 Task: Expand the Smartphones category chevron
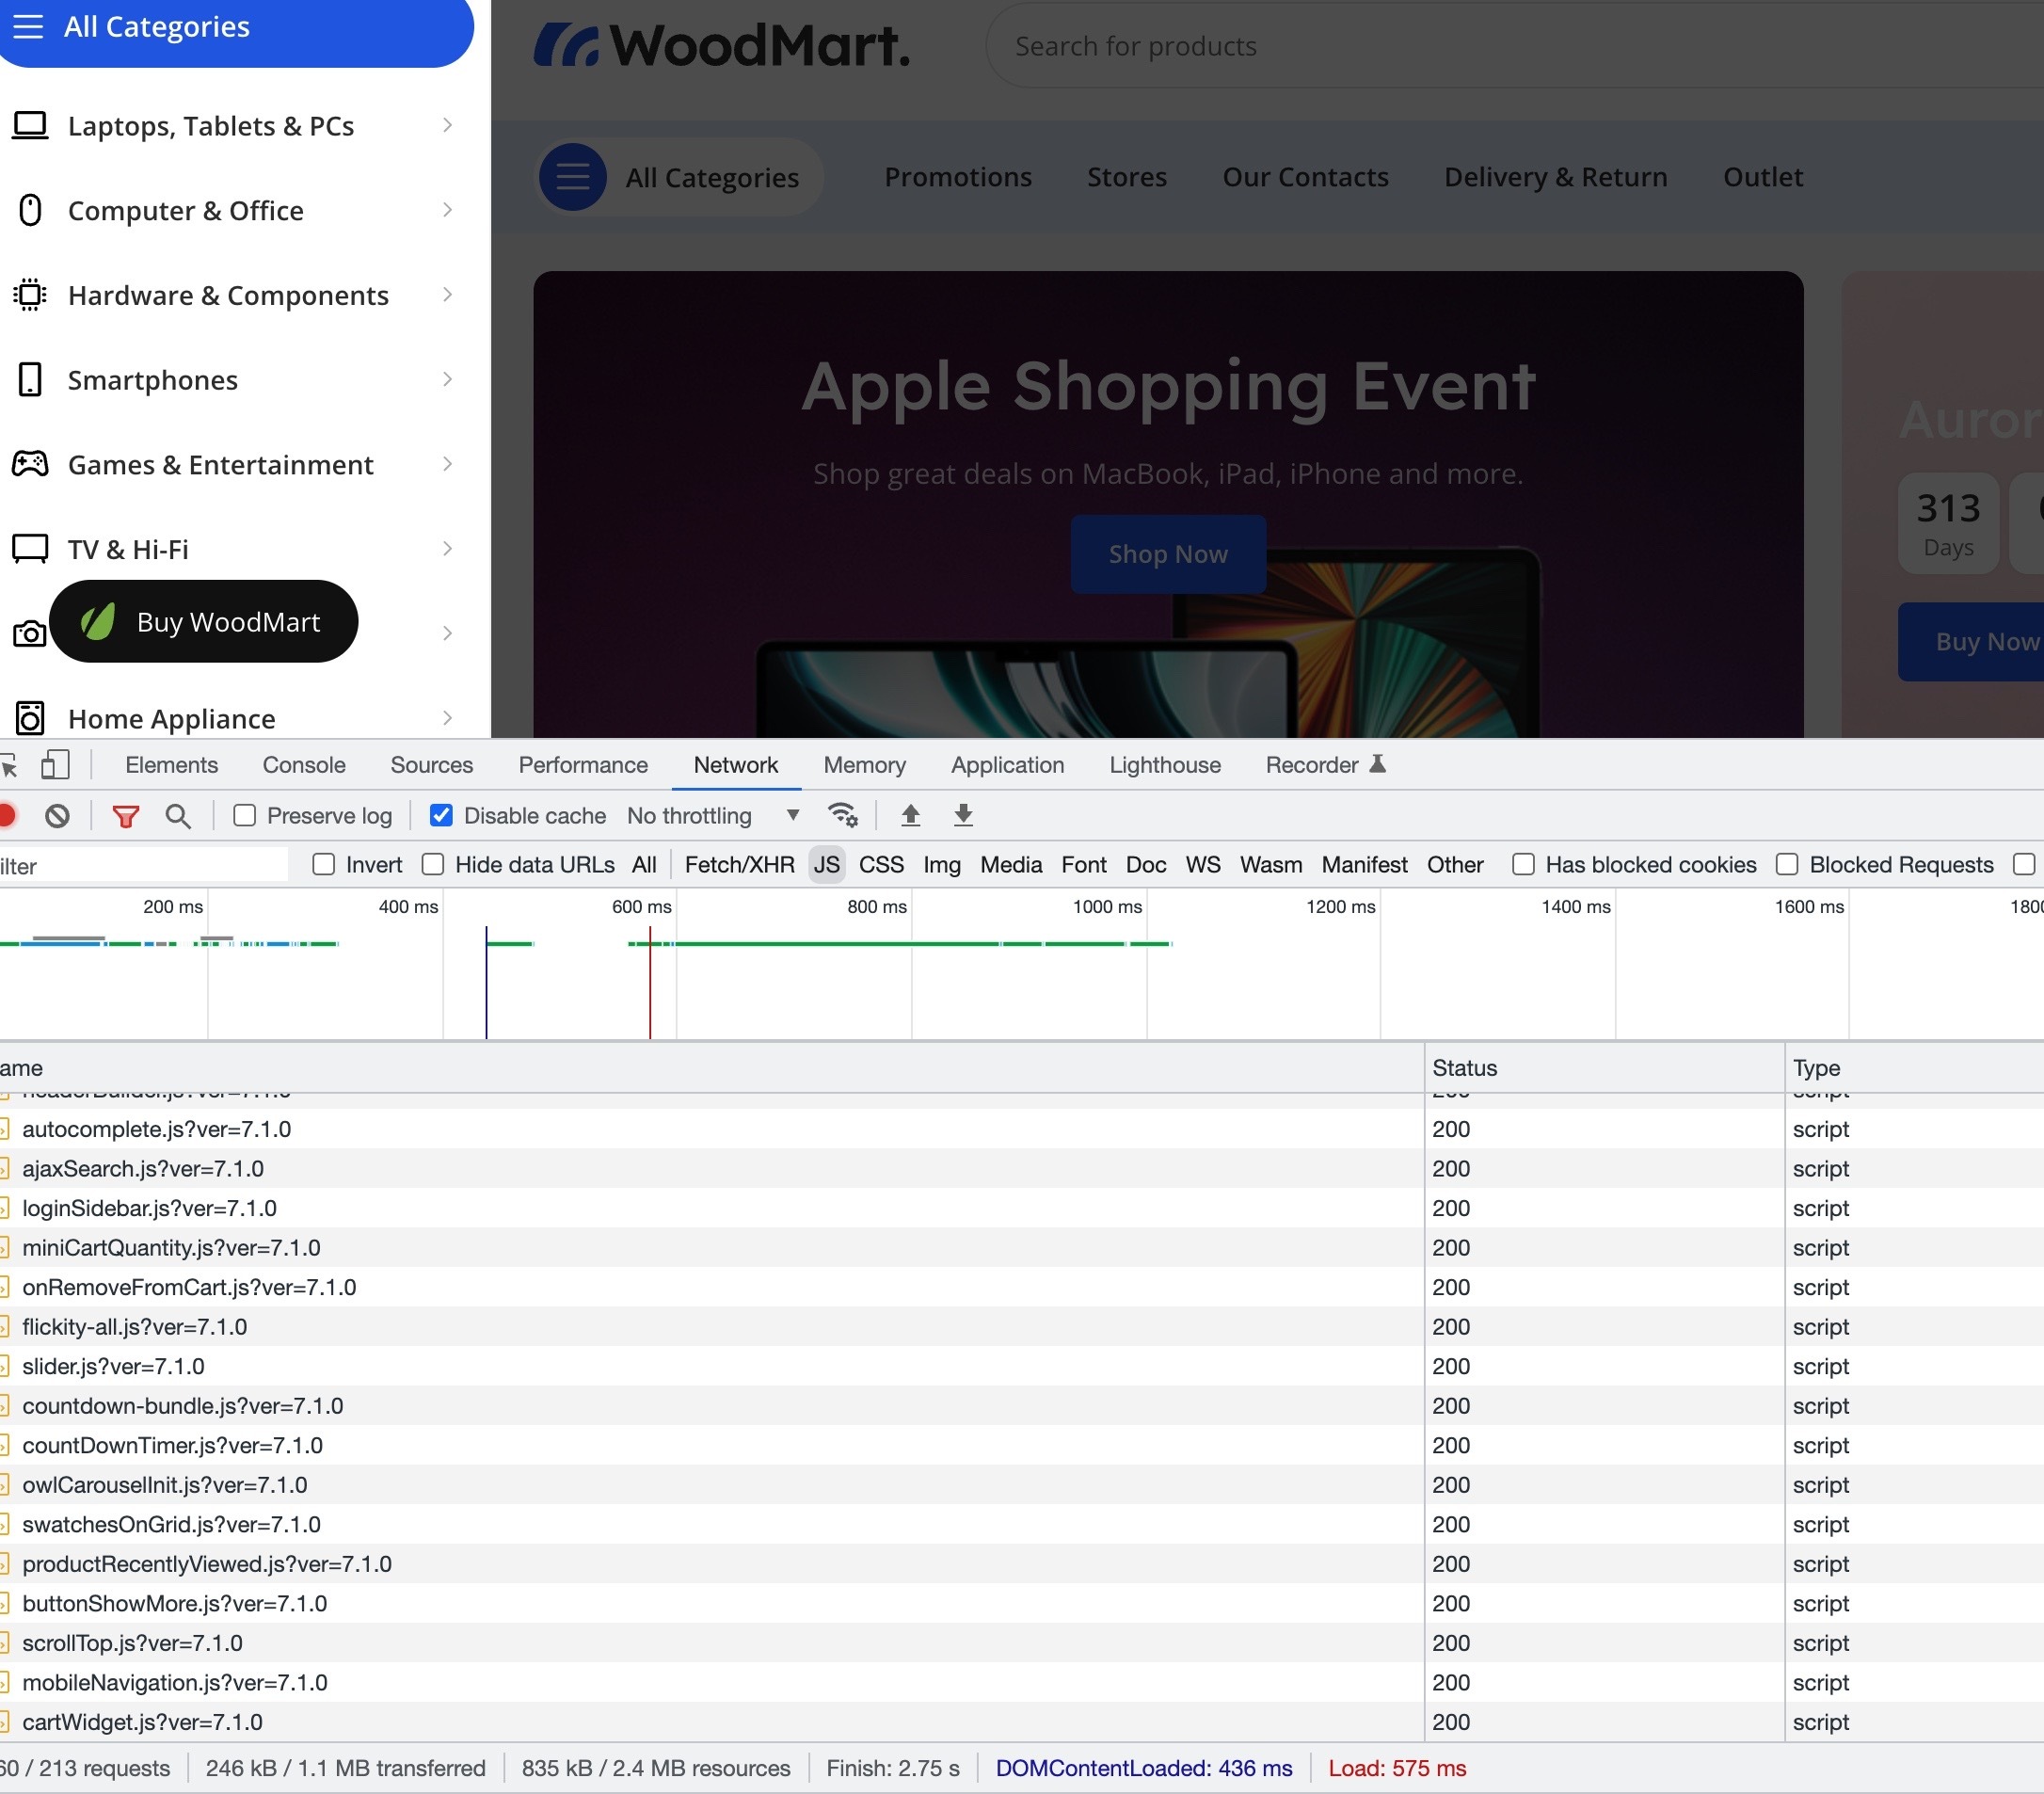tap(447, 380)
